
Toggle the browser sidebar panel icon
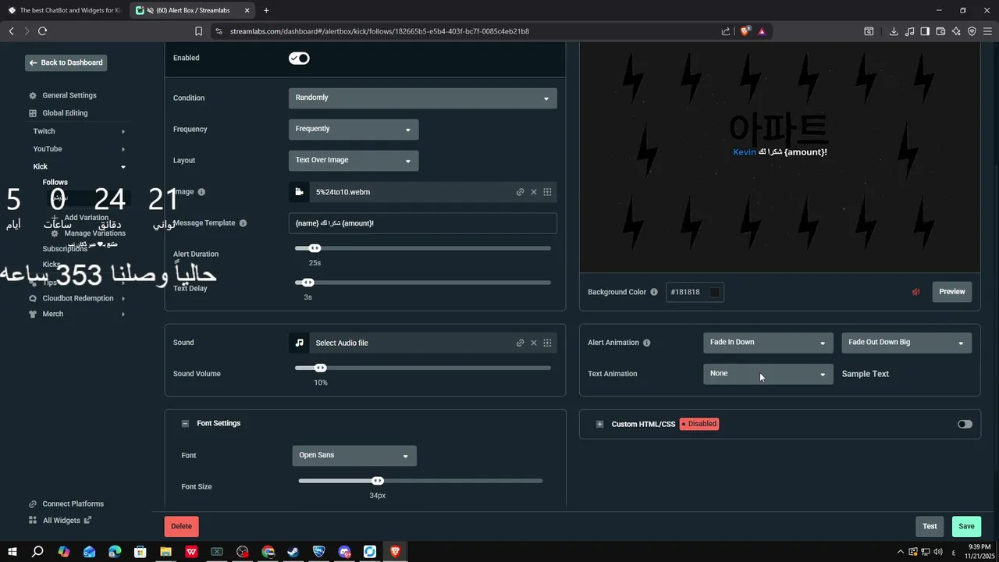pyautogui.click(x=925, y=31)
